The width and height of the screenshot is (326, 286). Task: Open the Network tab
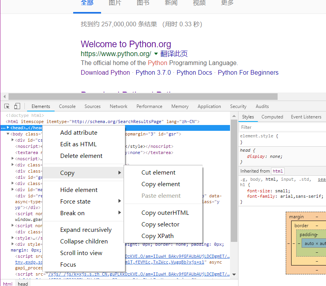point(118,106)
